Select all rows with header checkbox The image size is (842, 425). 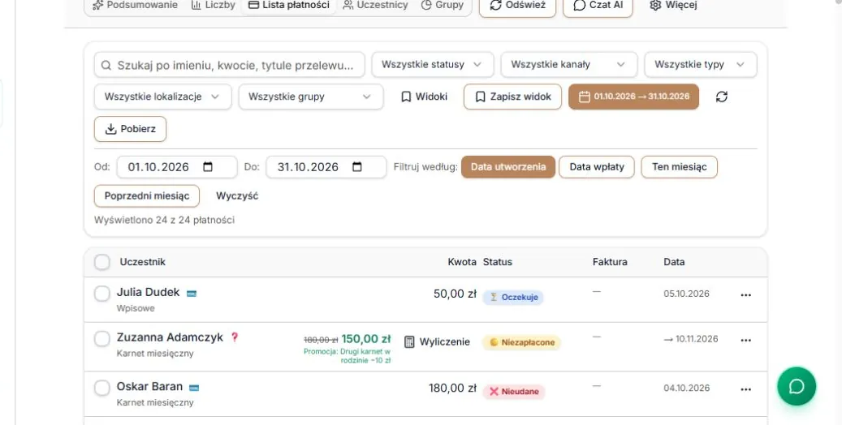pyautogui.click(x=102, y=263)
